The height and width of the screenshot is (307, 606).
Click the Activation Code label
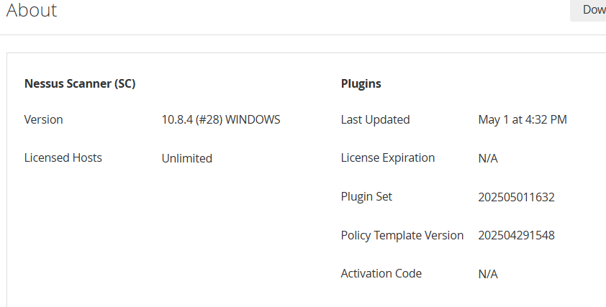point(381,273)
